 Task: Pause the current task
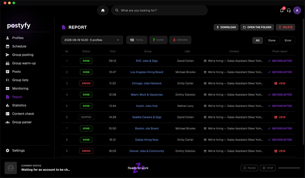click(x=249, y=168)
